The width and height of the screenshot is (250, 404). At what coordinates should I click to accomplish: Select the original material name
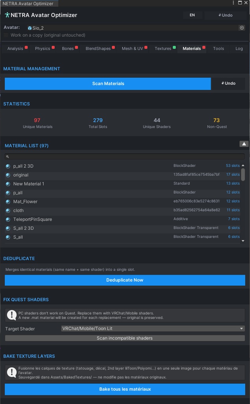(x=21, y=175)
